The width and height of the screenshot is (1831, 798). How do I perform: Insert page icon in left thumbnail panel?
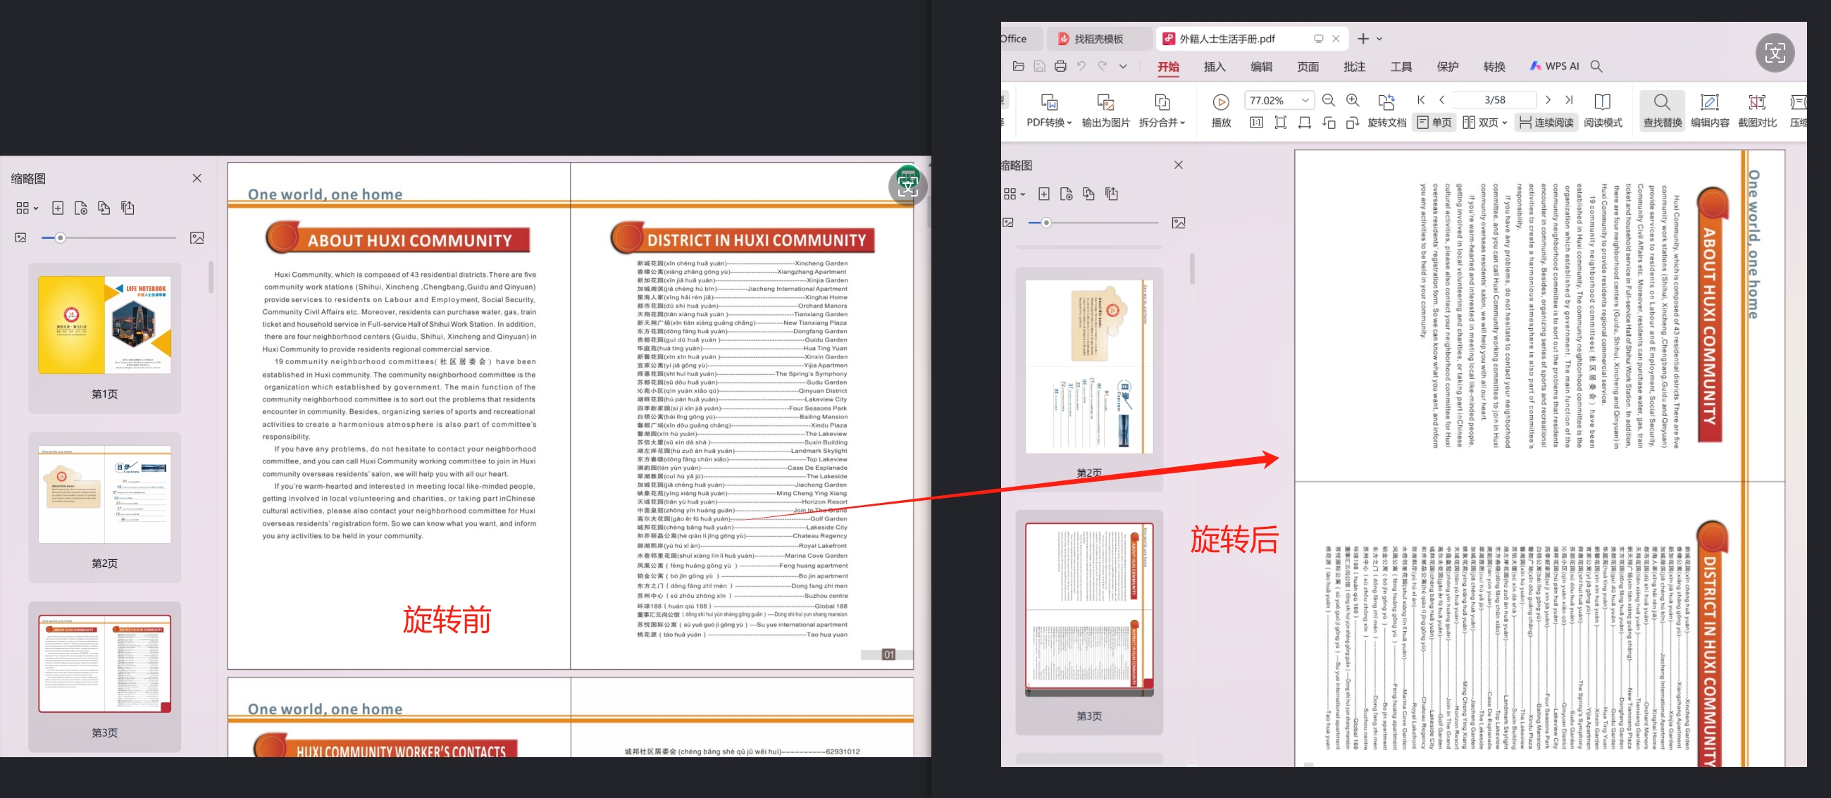pyautogui.click(x=58, y=208)
